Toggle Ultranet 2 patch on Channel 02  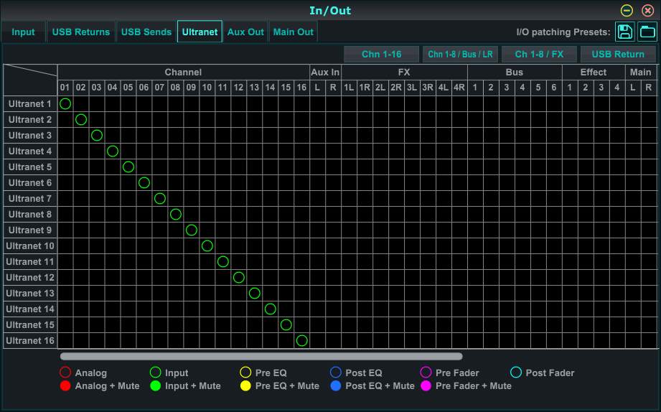(x=81, y=119)
